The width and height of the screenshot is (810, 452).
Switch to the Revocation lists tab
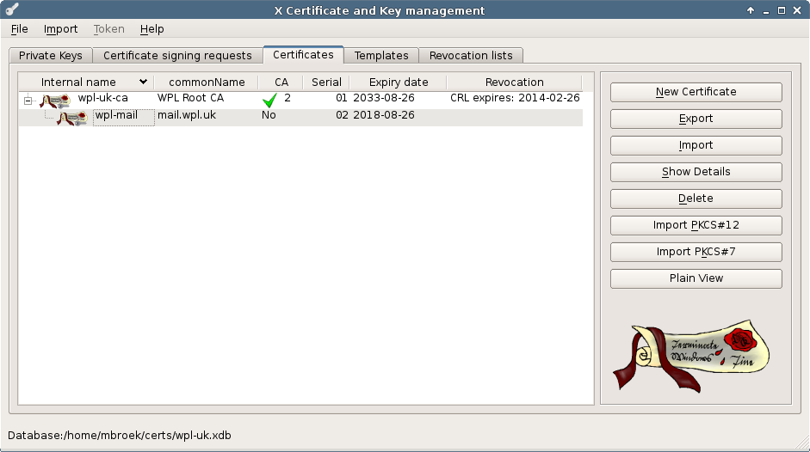tap(471, 55)
